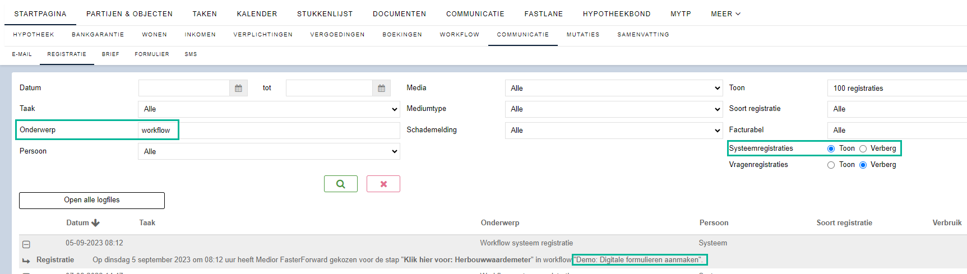Open the TAKEN tab
This screenshot has height=274, width=967.
(x=205, y=14)
